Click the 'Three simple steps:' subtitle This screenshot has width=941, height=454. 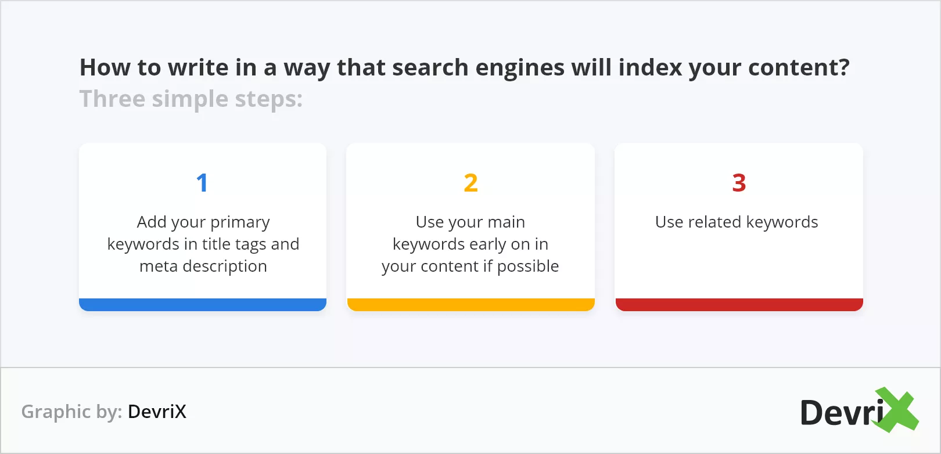coord(191,99)
